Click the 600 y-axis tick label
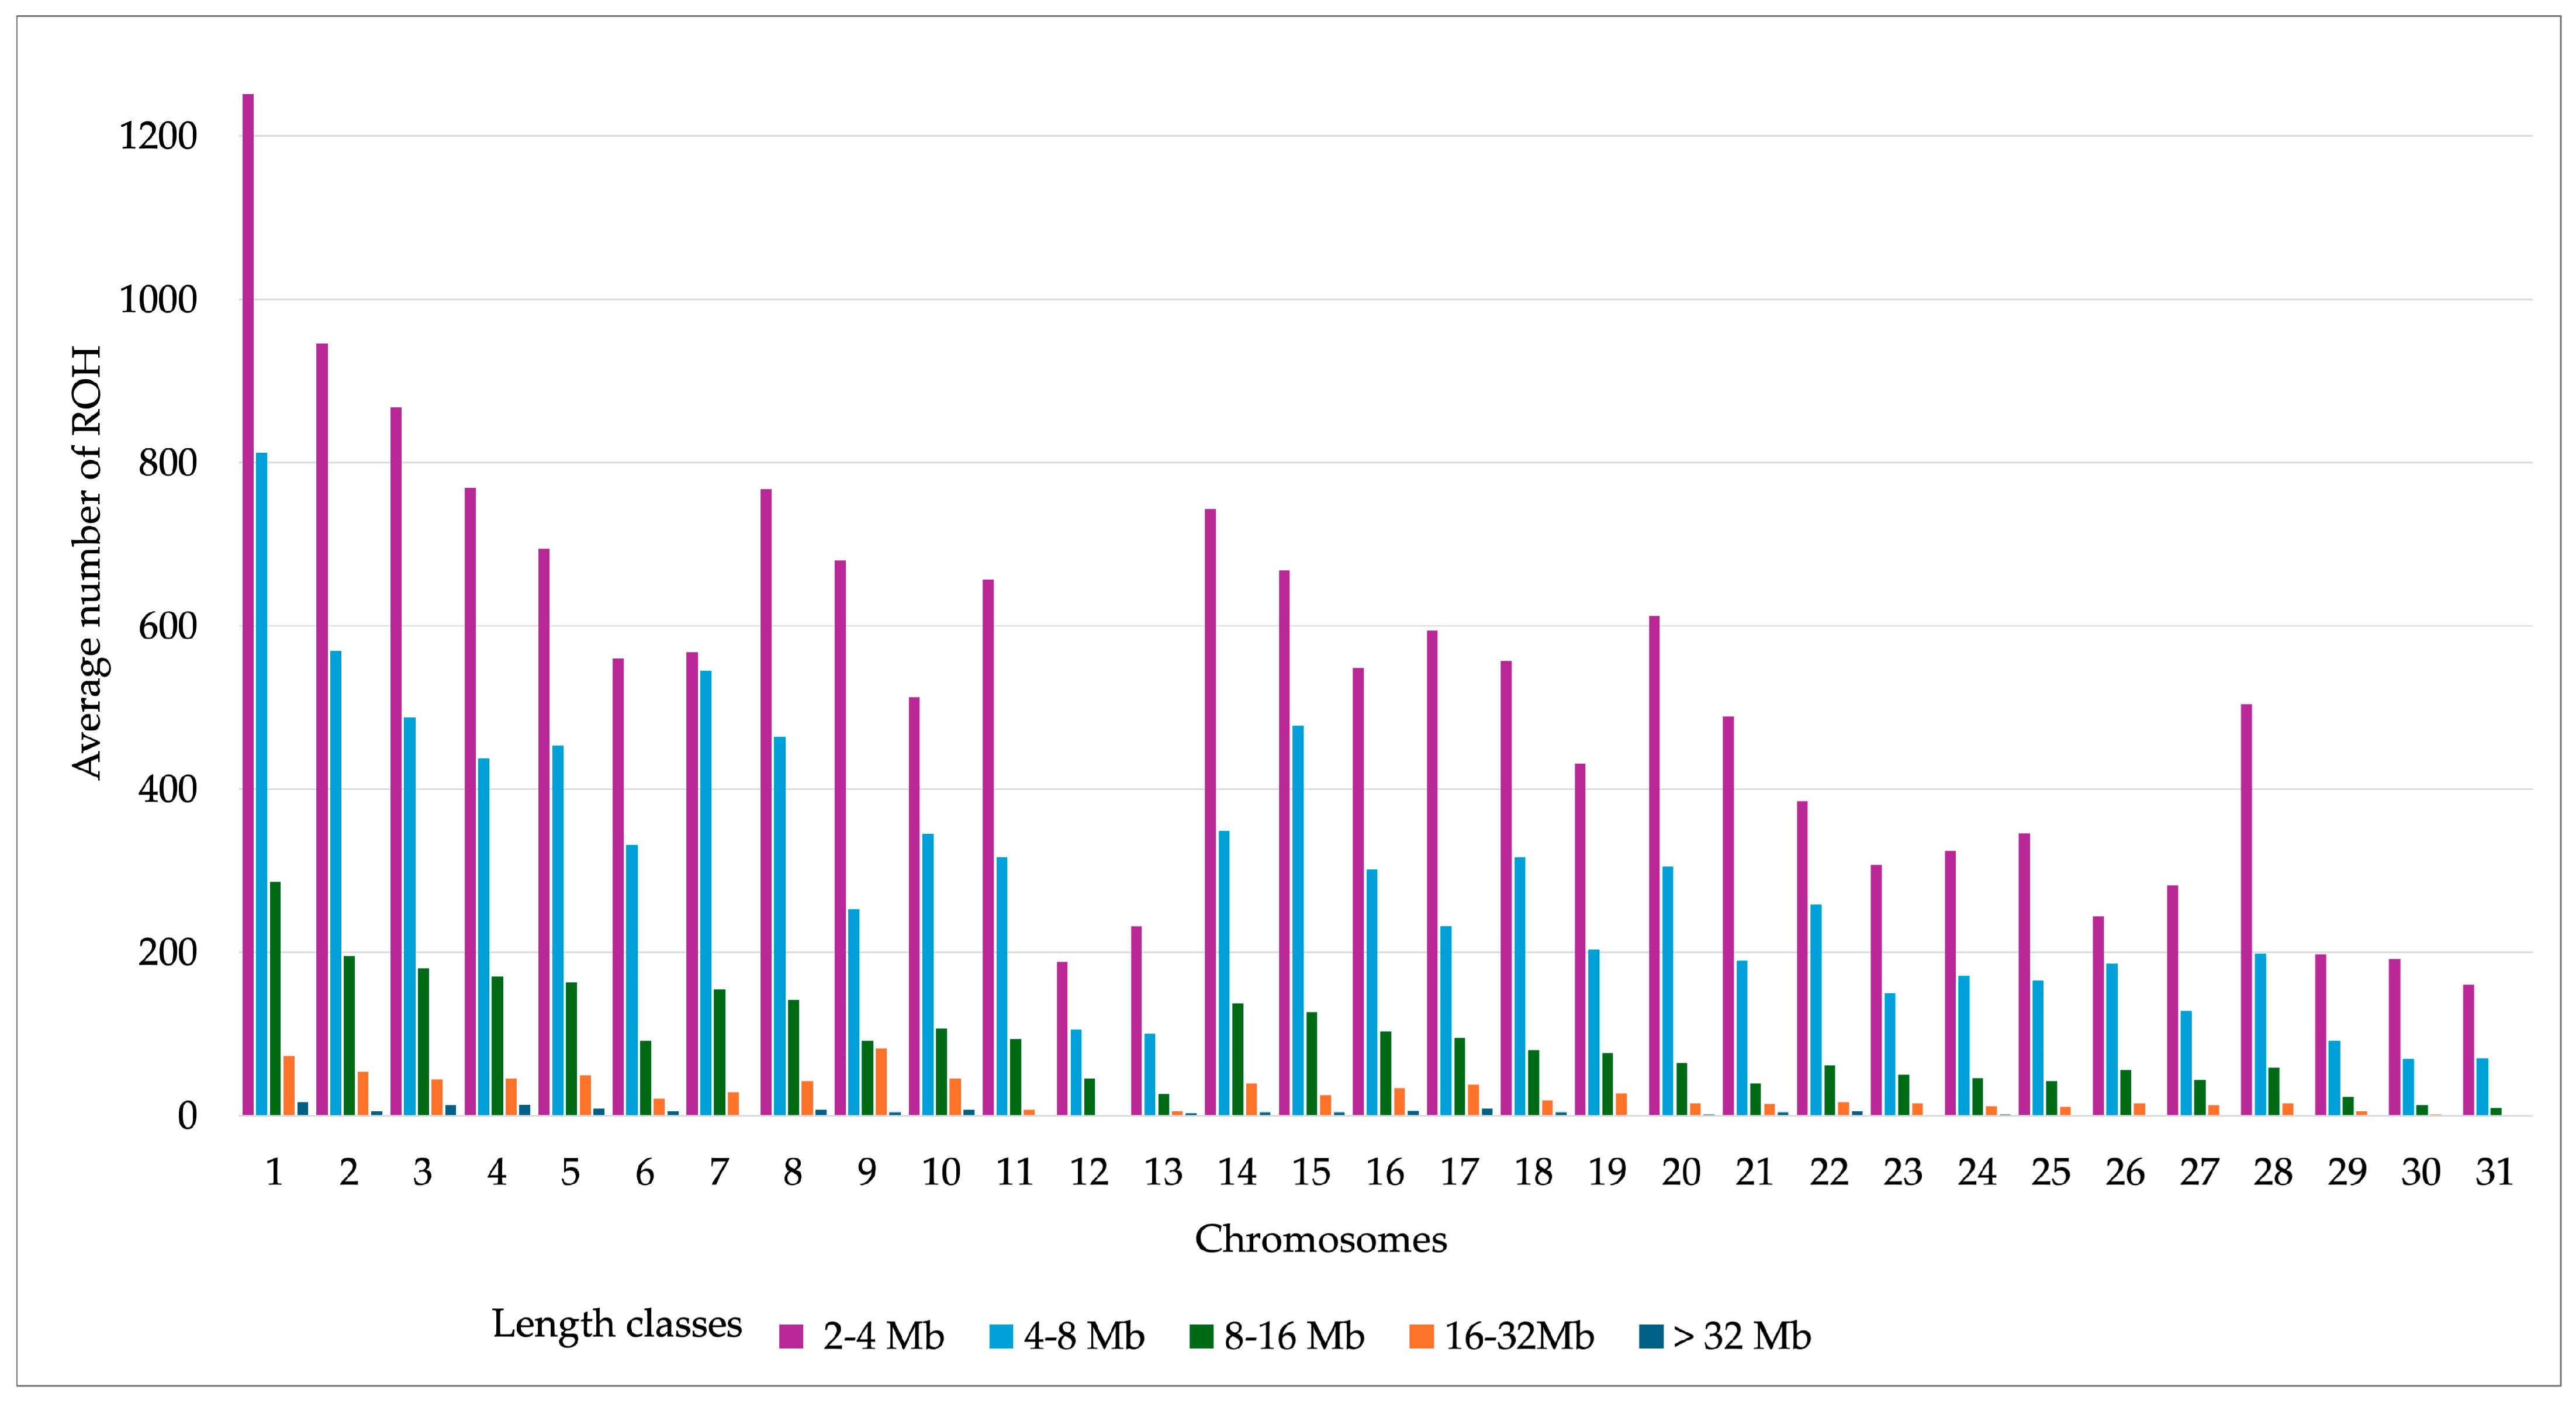This screenshot has height=1404, width=2576. click(167, 626)
